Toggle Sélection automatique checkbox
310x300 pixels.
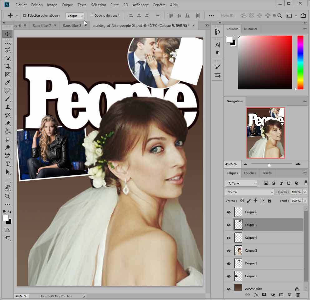[x=25, y=15]
